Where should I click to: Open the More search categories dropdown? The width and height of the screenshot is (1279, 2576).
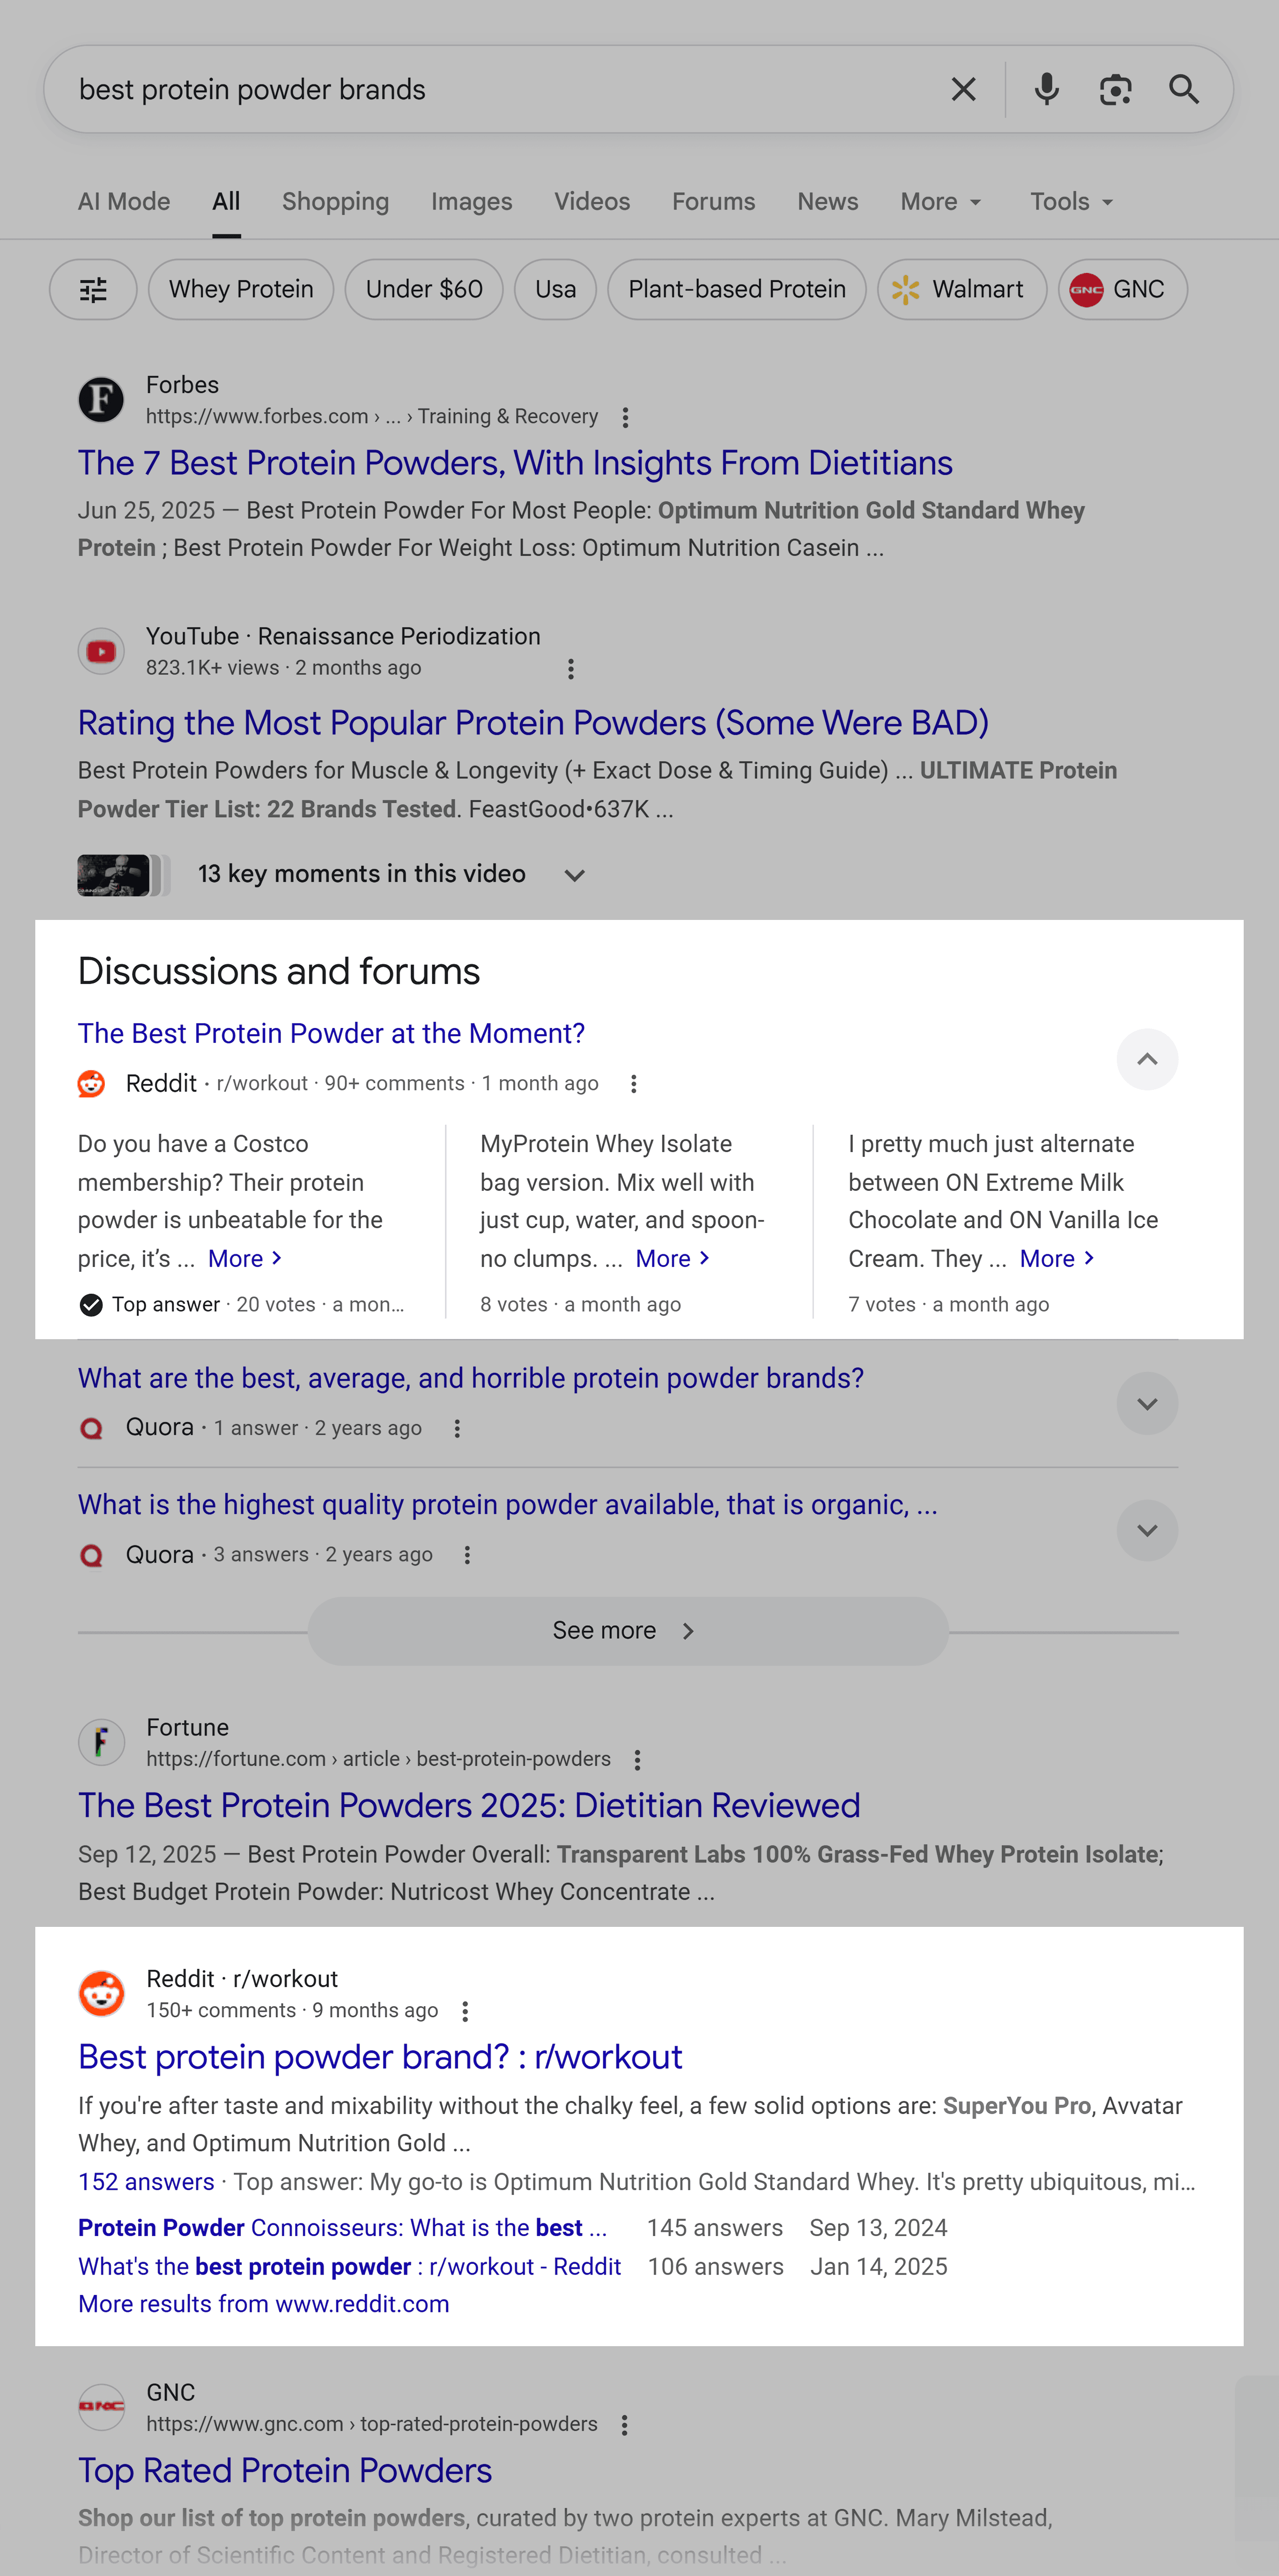(940, 202)
